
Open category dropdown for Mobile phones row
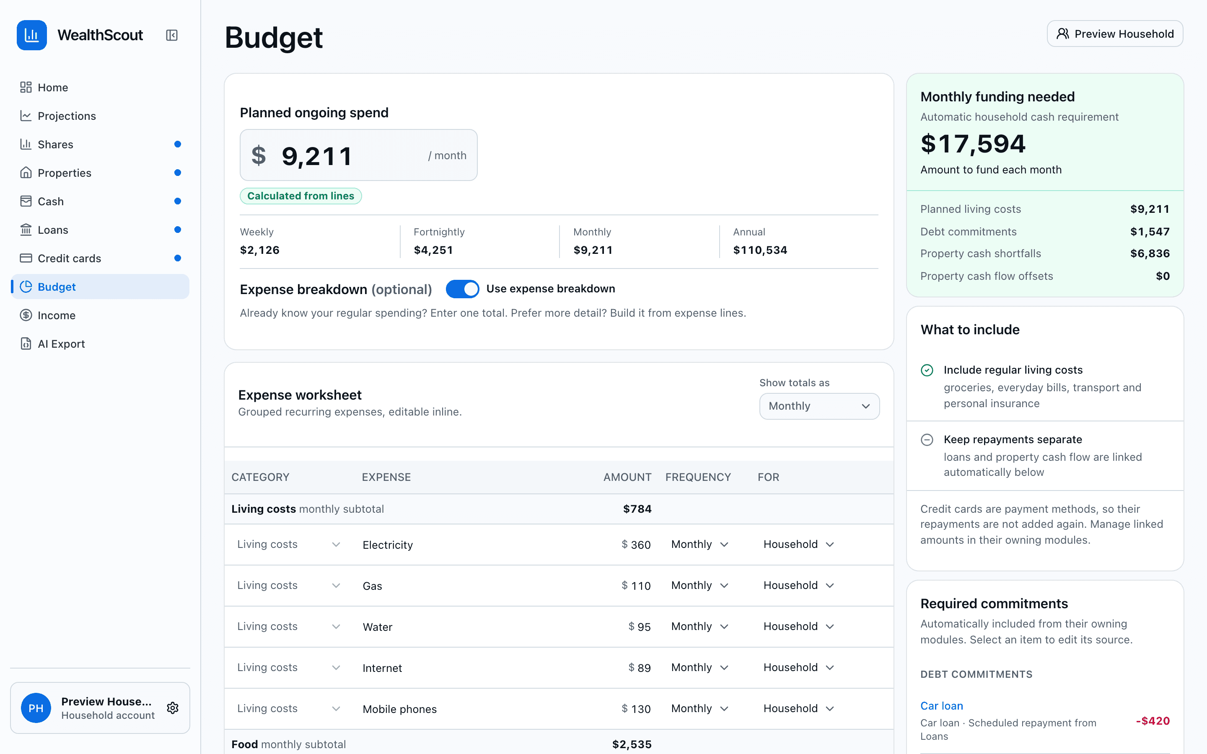click(x=289, y=708)
